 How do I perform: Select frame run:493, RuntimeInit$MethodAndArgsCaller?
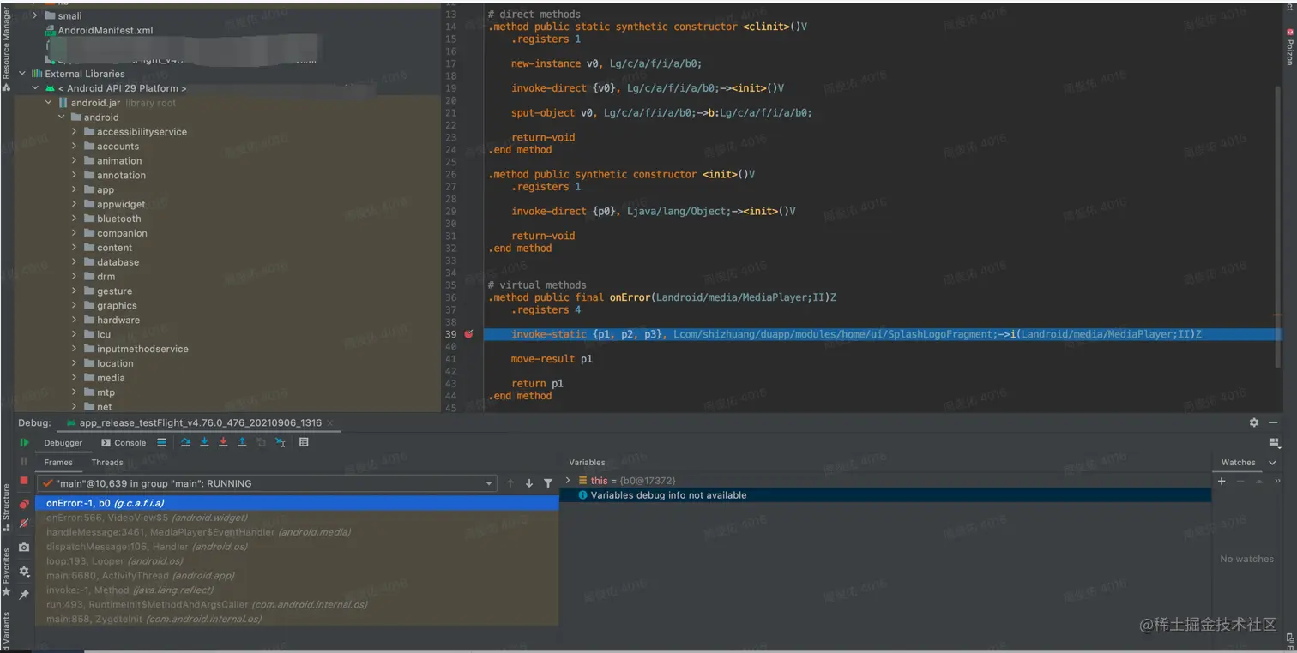(297, 604)
